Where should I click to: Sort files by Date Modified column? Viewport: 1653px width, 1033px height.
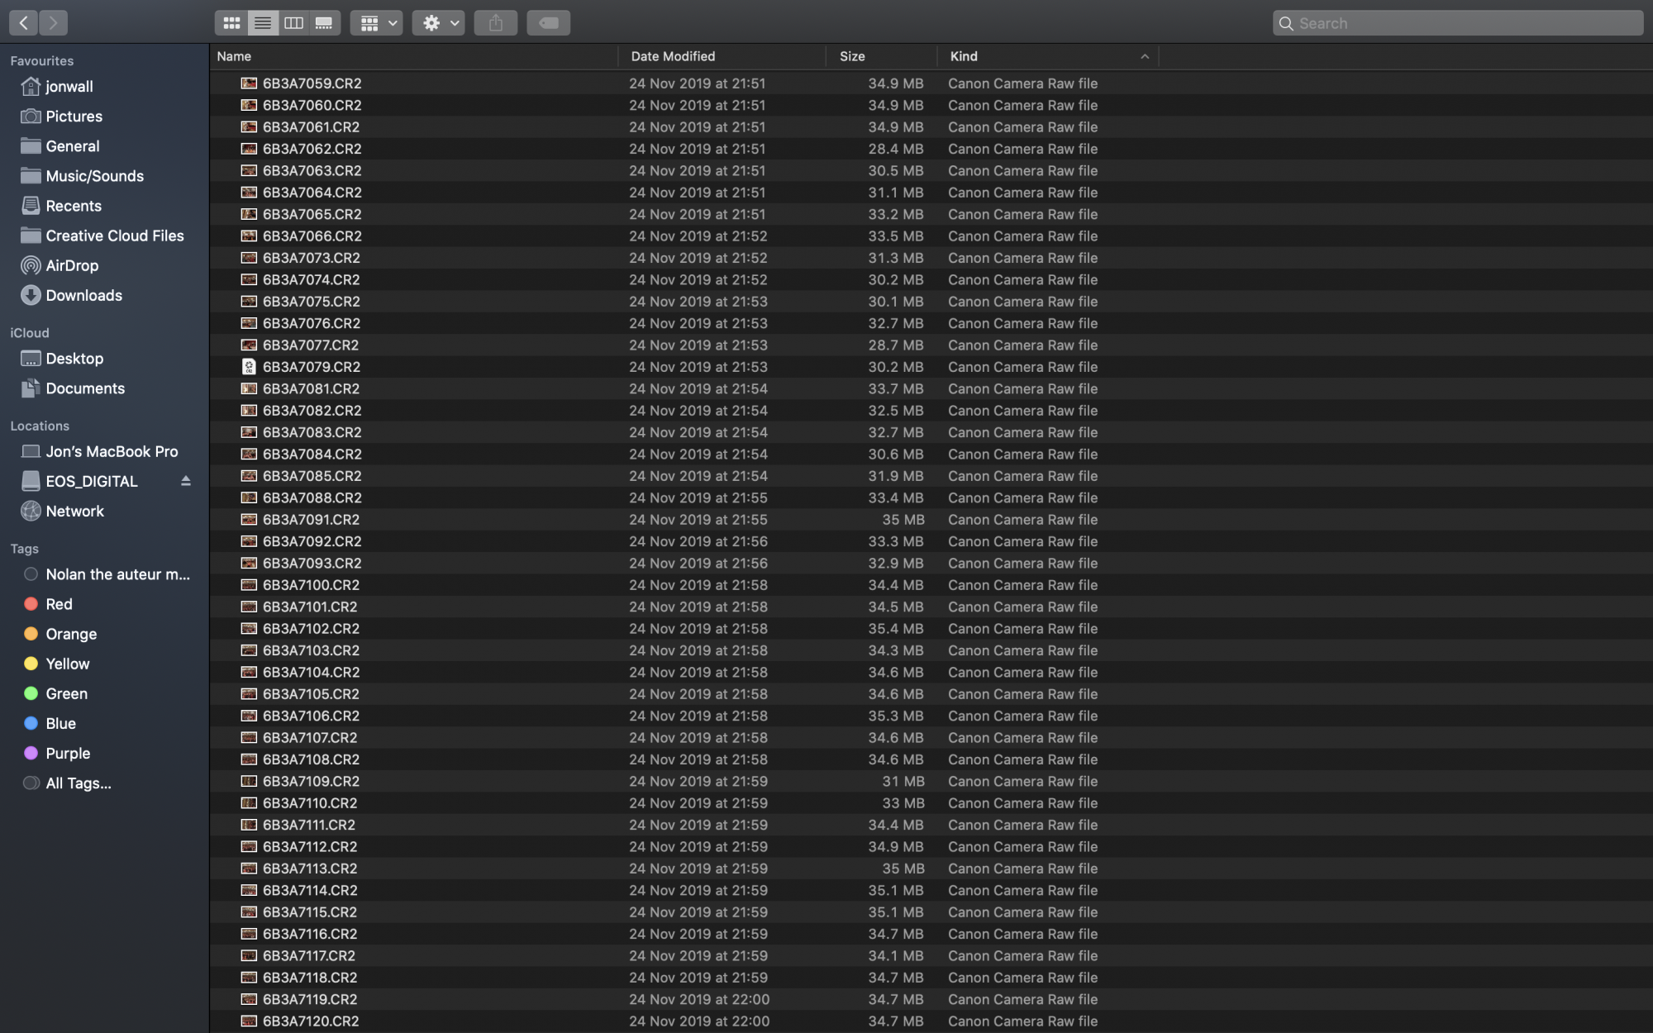pos(673,56)
